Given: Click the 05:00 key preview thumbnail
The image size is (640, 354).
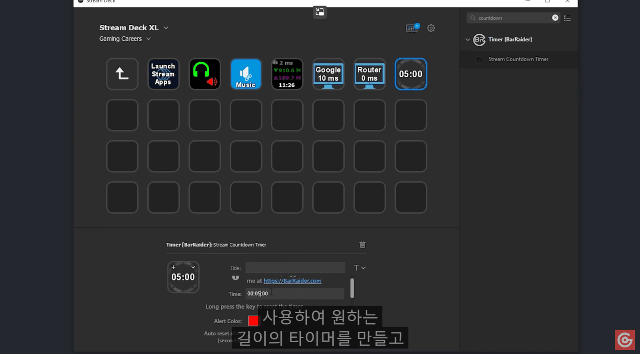Looking at the screenshot, I should tap(183, 277).
